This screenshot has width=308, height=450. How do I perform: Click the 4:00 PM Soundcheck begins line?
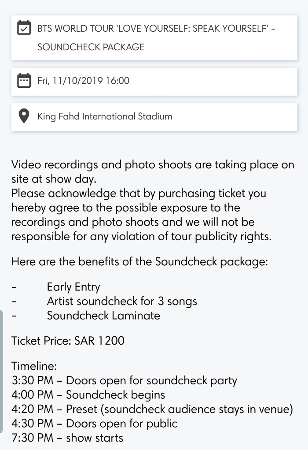pyautogui.click(x=88, y=395)
